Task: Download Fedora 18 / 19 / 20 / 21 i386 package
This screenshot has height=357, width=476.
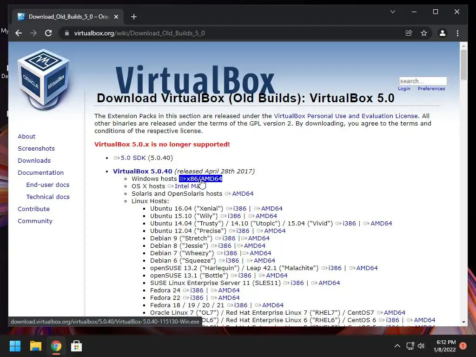Action: pyautogui.click(x=238, y=305)
